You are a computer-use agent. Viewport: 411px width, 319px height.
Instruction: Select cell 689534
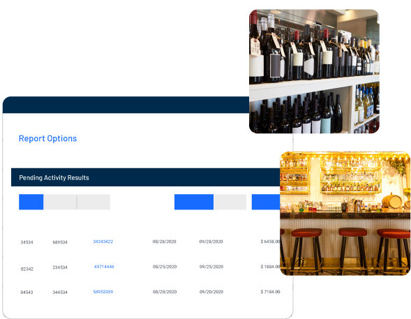tap(60, 242)
